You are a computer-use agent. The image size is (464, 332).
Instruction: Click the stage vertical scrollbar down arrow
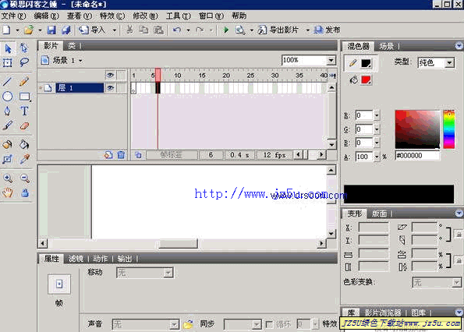coord(331,234)
